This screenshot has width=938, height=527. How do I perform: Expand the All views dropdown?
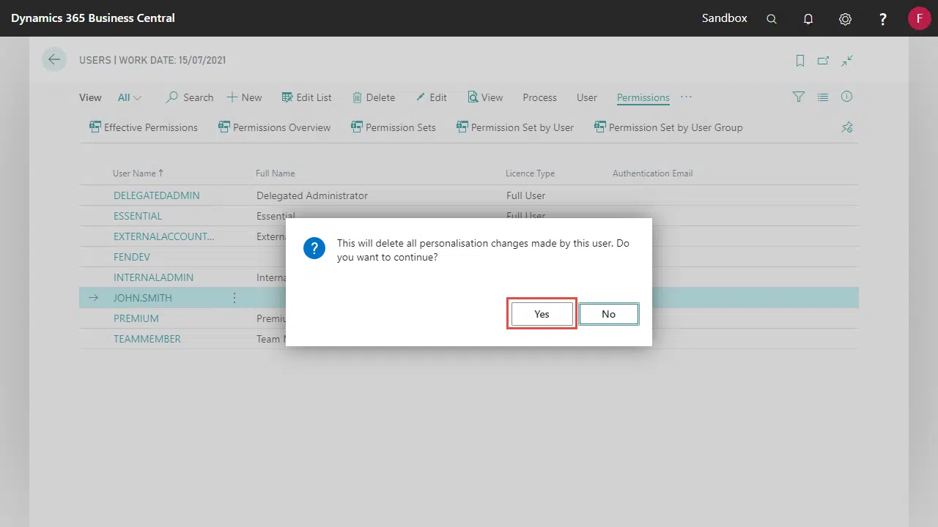[130, 97]
